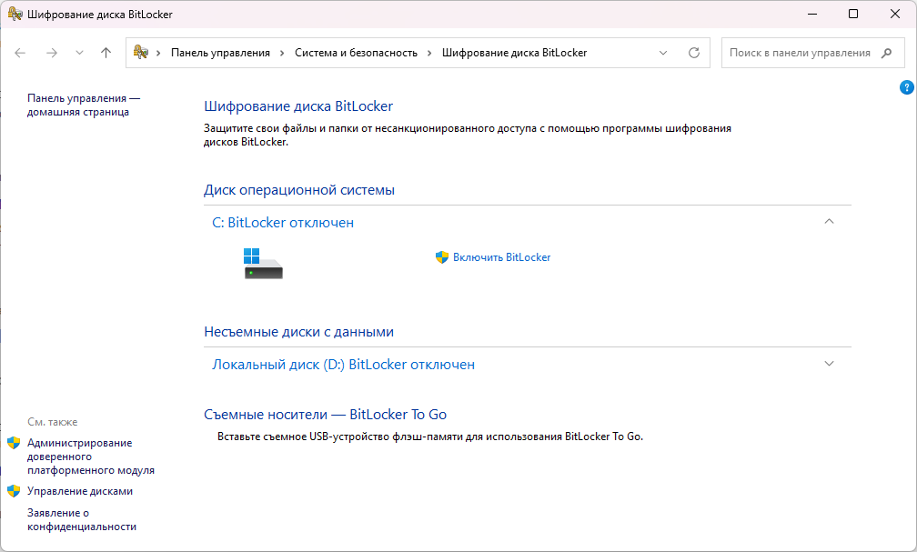Click shield icon next to TPM administration
The width and height of the screenshot is (917, 552).
point(14,443)
